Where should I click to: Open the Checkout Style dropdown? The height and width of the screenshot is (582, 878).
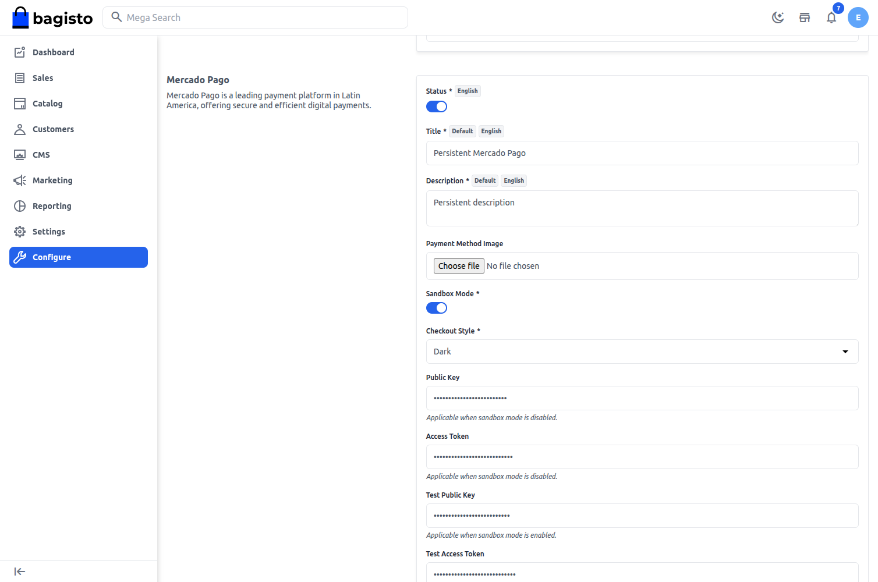(x=642, y=352)
